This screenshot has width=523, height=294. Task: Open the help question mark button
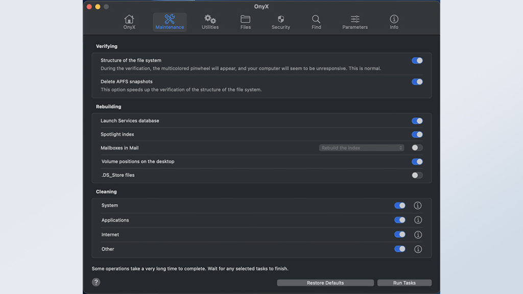coord(96,282)
